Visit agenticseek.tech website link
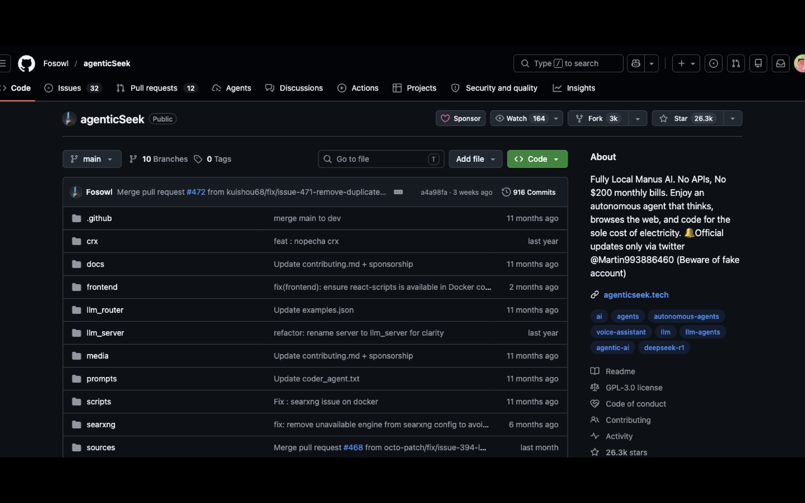805x503 pixels. tap(636, 295)
